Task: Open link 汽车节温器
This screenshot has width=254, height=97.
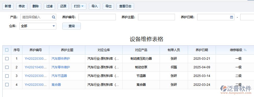Action: coord(59,76)
